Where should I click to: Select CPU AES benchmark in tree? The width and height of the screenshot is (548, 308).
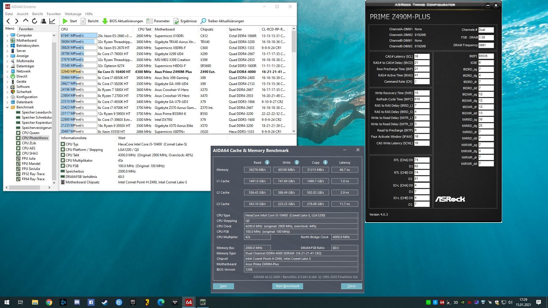point(29,148)
